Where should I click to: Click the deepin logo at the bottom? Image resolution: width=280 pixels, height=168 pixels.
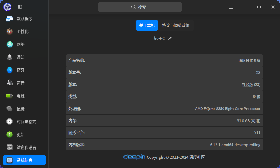point(134,157)
